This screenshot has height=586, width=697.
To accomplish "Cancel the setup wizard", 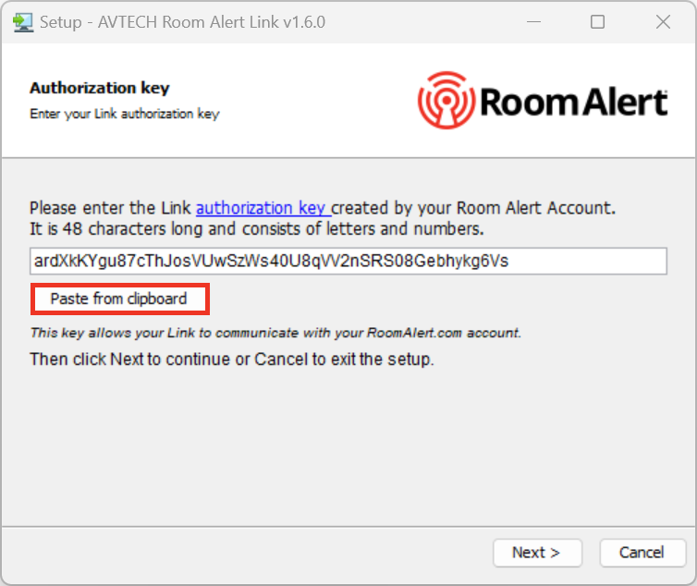I will coord(642,553).
